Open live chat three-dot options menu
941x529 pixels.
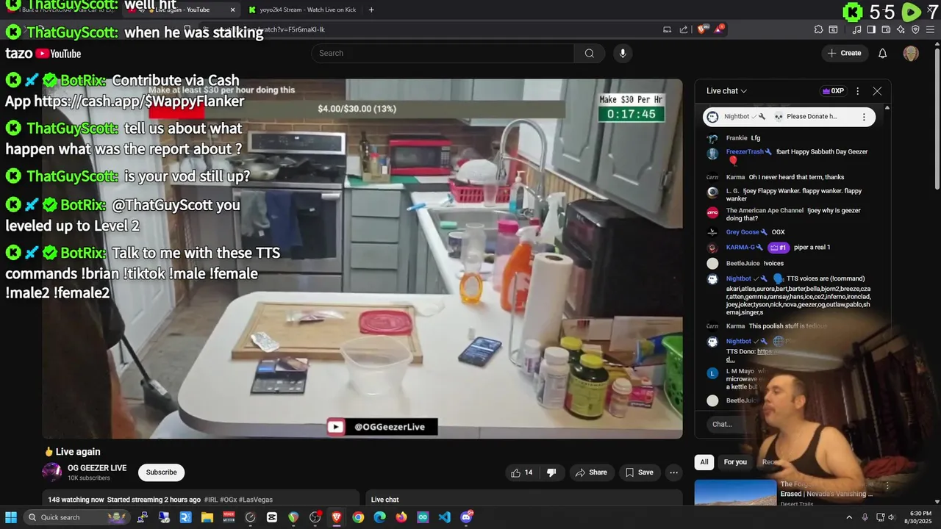click(857, 91)
